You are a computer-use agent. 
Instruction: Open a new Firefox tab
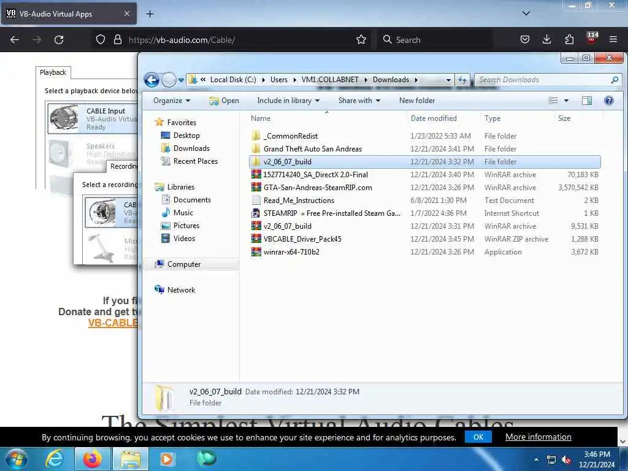tap(150, 14)
